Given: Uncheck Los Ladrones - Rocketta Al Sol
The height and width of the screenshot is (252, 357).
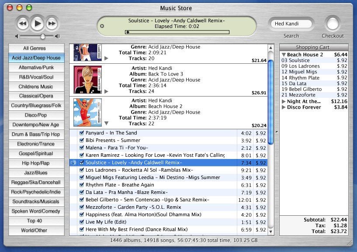Looking at the screenshot, I should click(x=82, y=170).
